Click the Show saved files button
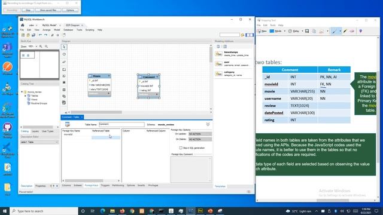 [x=48, y=10]
